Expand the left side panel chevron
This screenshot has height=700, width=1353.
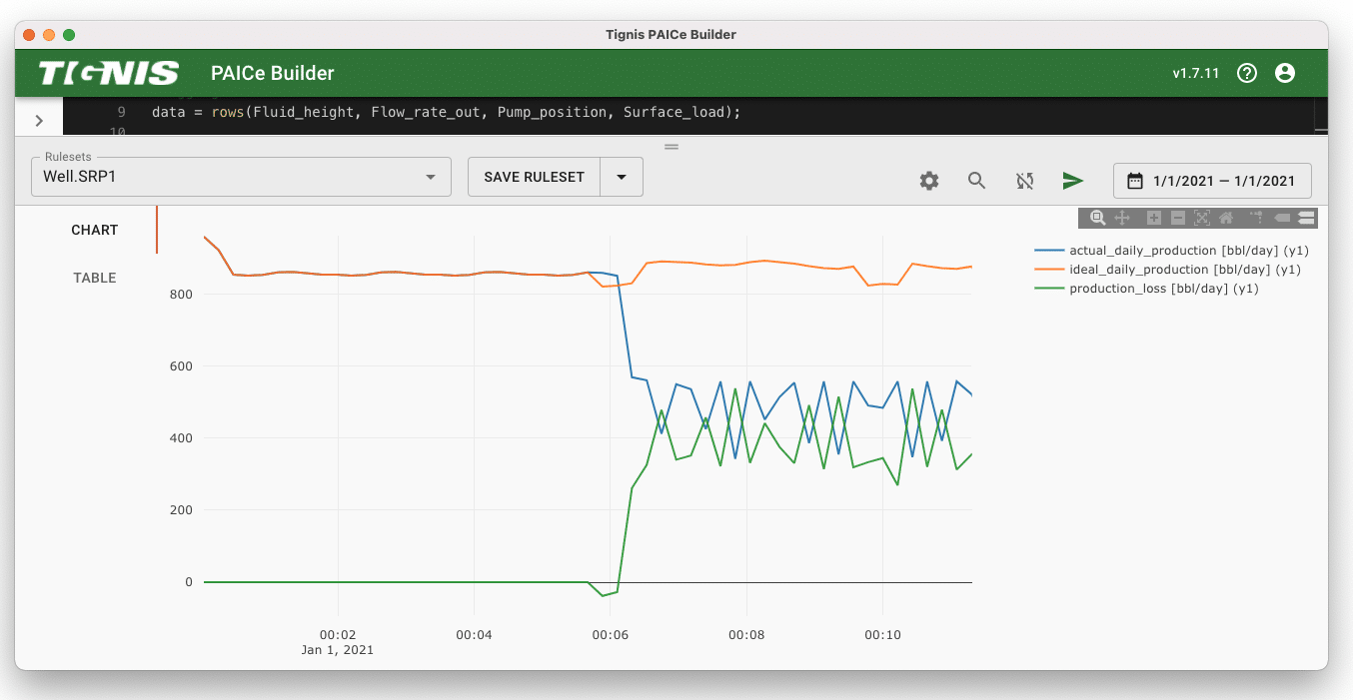(x=39, y=121)
